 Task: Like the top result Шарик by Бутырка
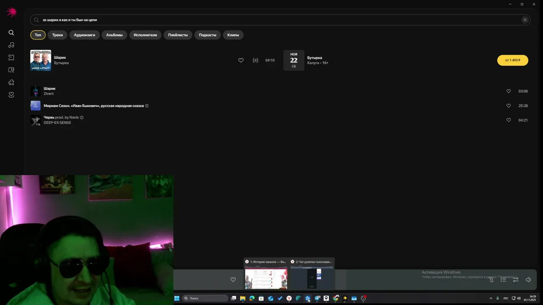pos(241,60)
